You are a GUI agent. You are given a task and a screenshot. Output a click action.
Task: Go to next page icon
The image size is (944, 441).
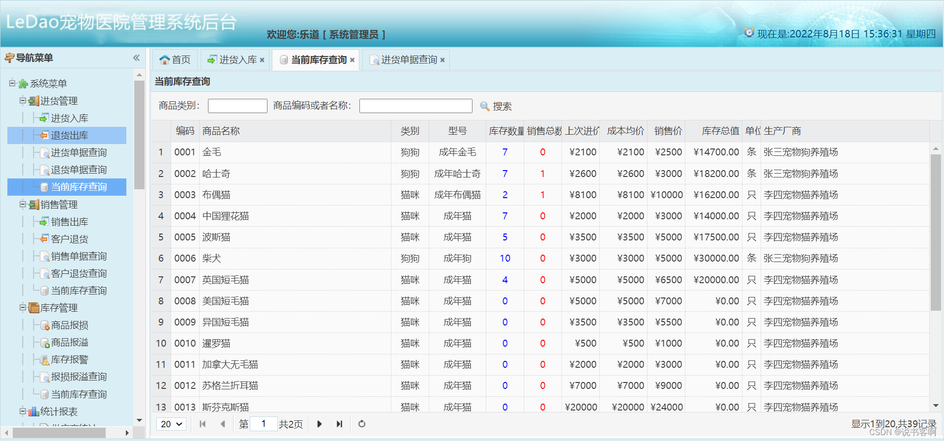320,424
